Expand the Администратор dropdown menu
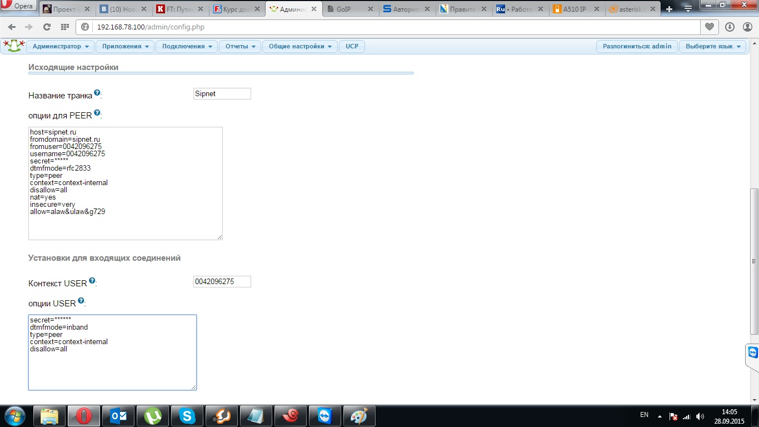759x427 pixels. coord(60,47)
